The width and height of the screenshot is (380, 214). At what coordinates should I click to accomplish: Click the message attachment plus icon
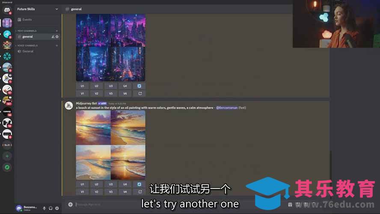tap(70, 205)
